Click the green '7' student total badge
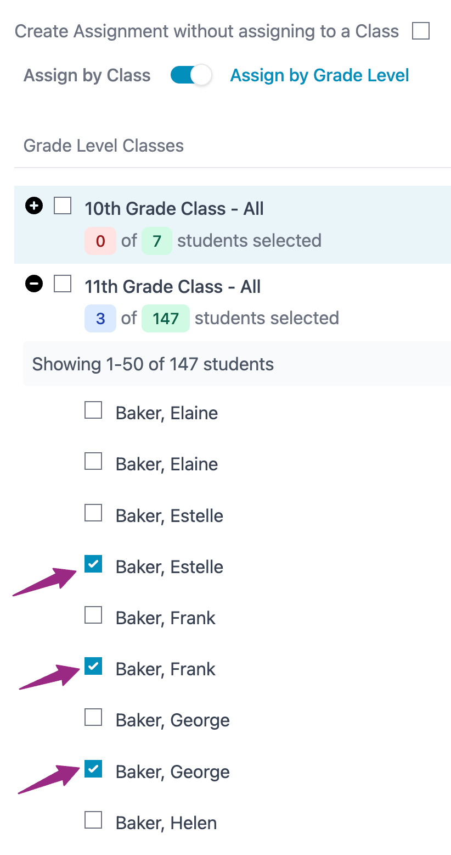Viewport: 451px width, 855px height. click(157, 241)
